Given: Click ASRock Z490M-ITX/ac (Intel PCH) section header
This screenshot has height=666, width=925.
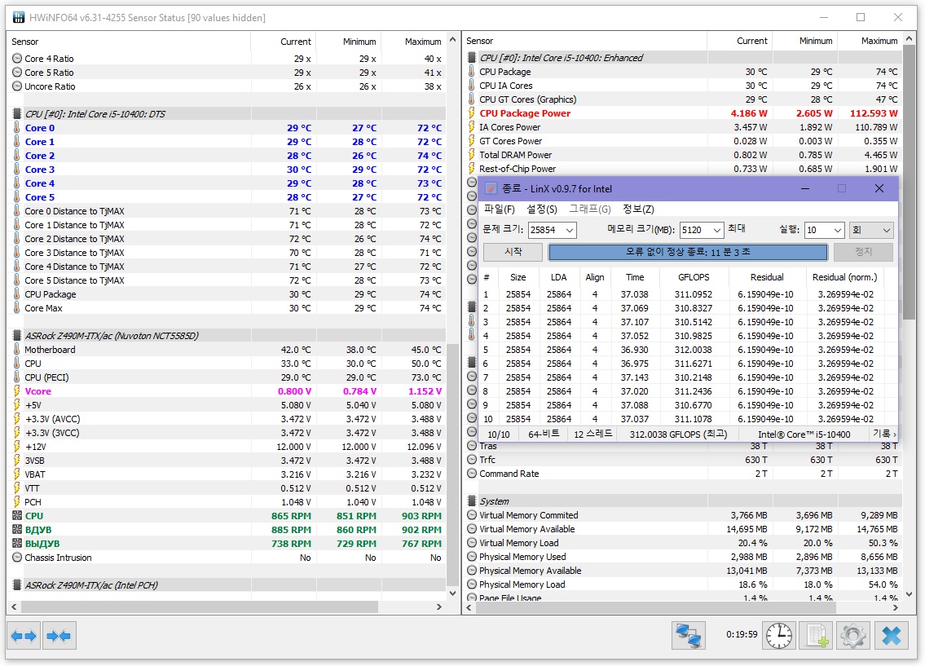Looking at the screenshot, I should [x=227, y=585].
